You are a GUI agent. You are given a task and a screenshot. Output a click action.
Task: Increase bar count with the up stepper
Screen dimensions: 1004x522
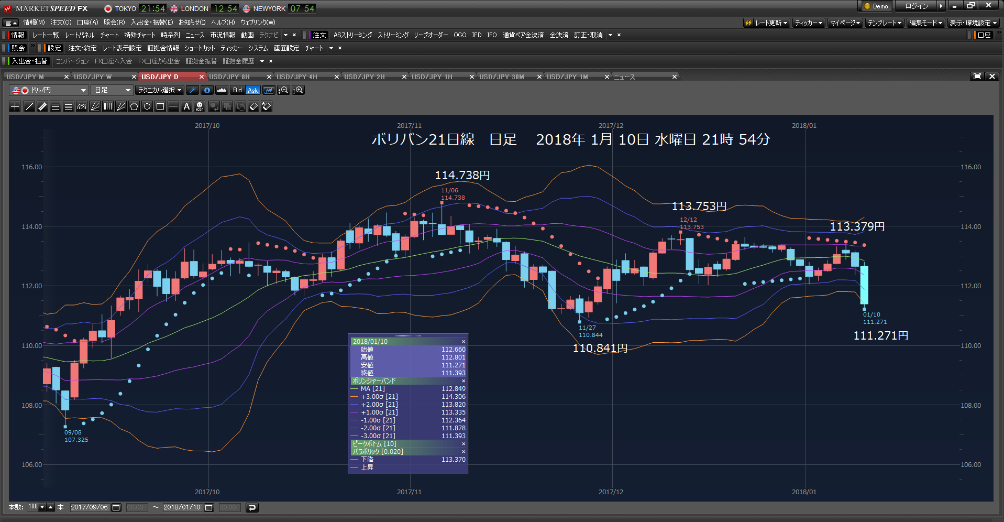coord(51,507)
